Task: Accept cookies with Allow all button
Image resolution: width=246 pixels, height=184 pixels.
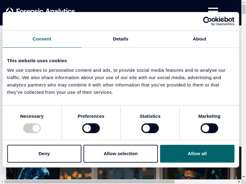Action: tap(197, 154)
